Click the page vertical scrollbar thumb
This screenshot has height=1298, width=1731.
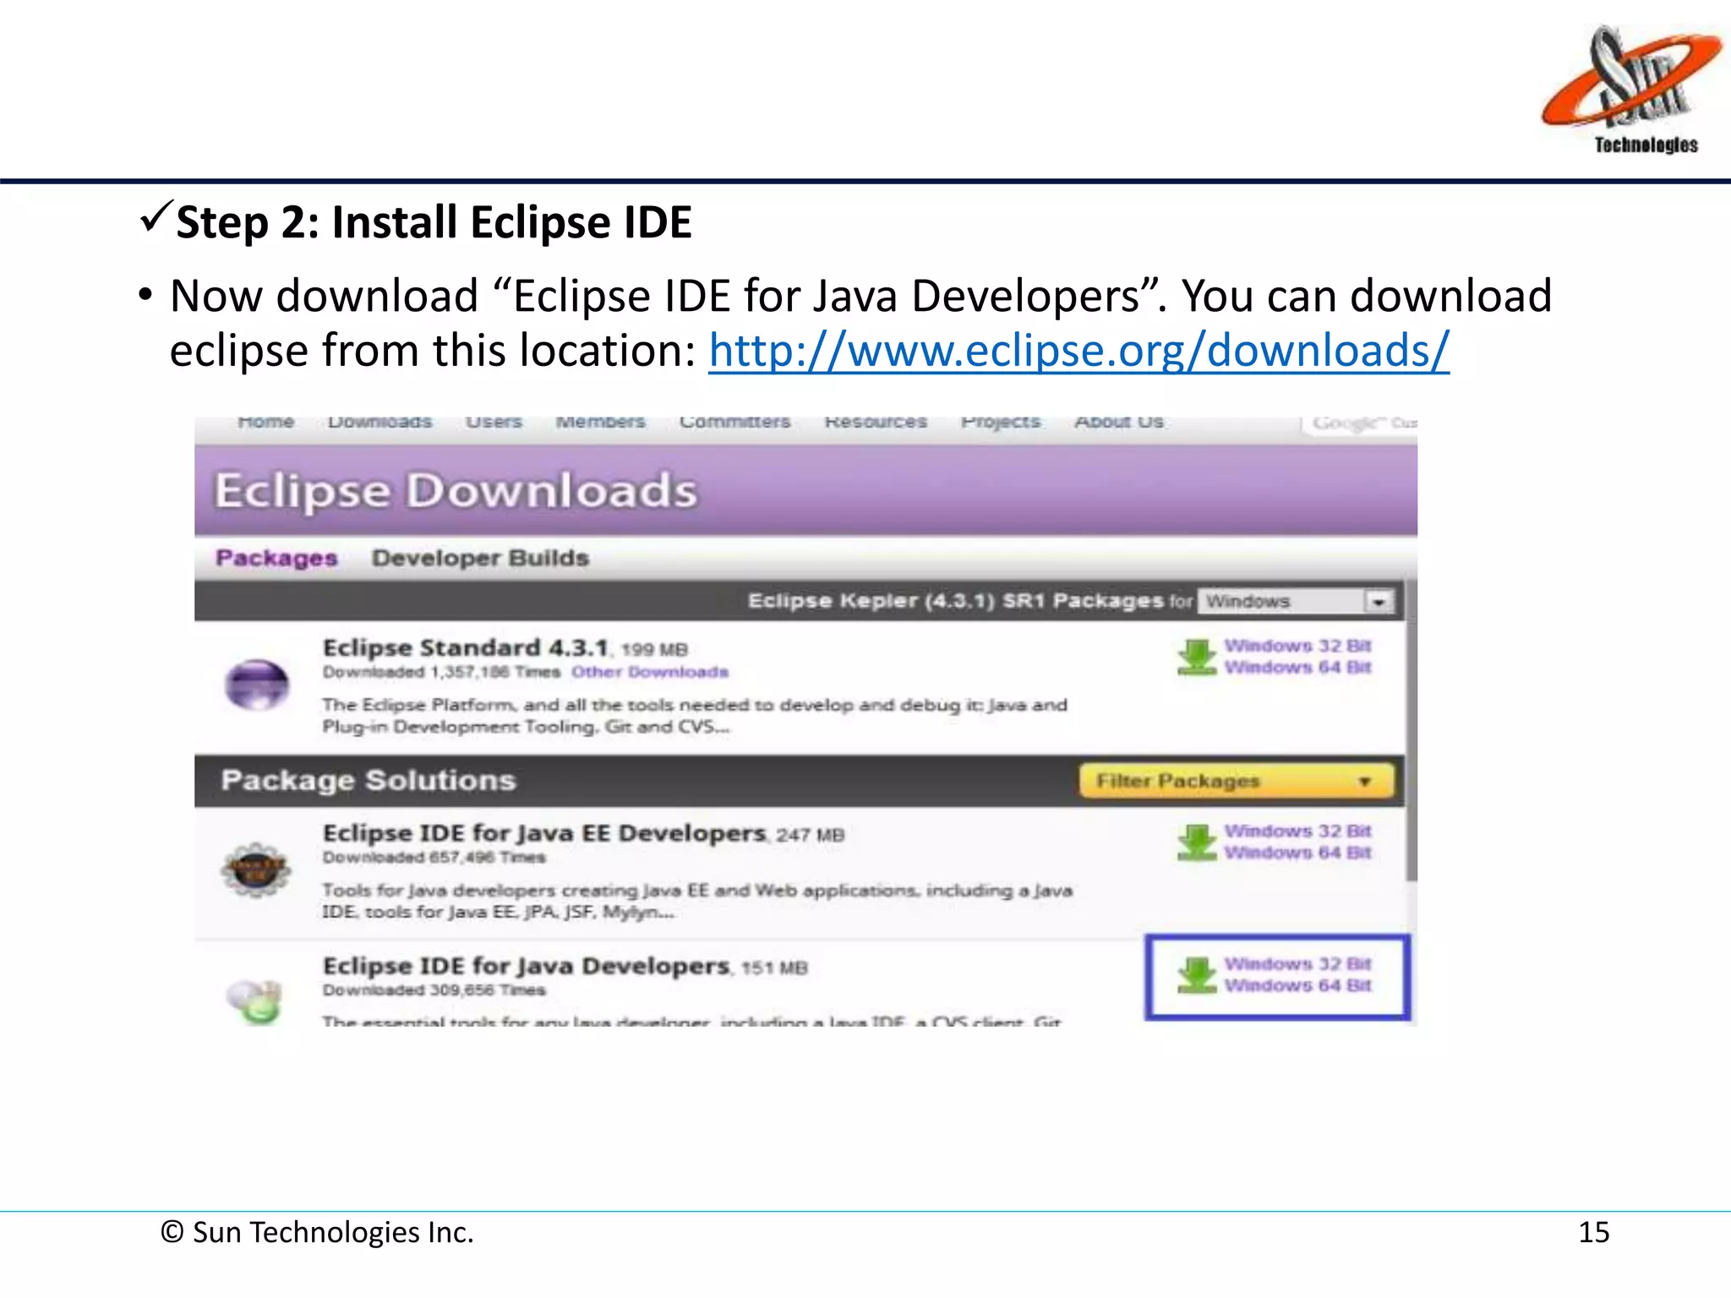1412,731
